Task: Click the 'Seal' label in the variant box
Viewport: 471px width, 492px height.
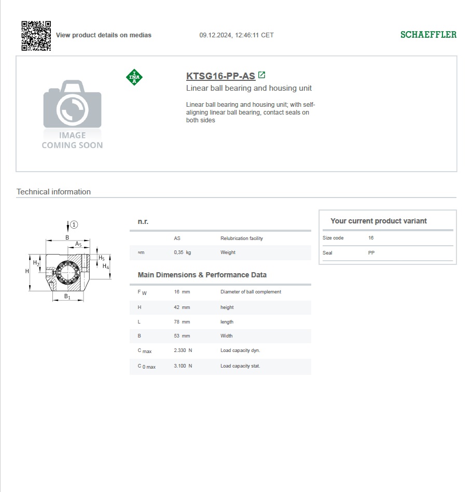Action: pyautogui.click(x=327, y=253)
